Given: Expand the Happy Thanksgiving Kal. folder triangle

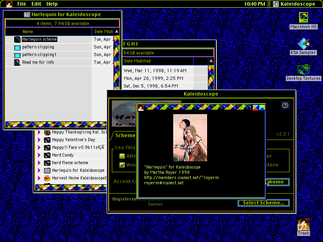Looking at the screenshot, I should pyautogui.click(x=39, y=132).
